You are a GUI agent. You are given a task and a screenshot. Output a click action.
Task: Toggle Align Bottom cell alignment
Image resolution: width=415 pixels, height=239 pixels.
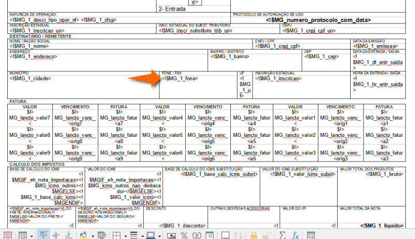pos(68,235)
